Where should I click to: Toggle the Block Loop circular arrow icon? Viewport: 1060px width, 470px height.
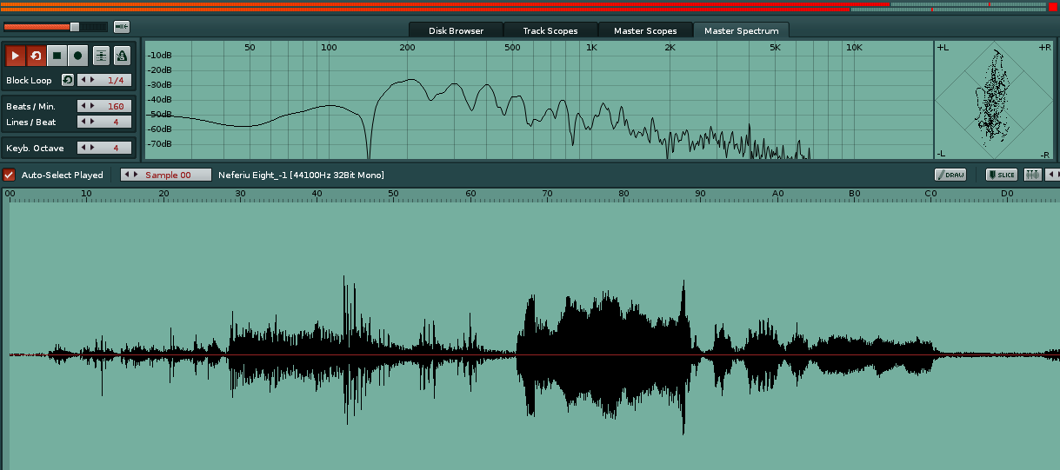coord(67,80)
